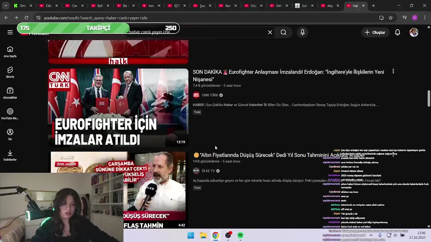Open the Altın Fiyatlarında Düşüş Sürecek video
Screen dimensions: 431x242
279,155
